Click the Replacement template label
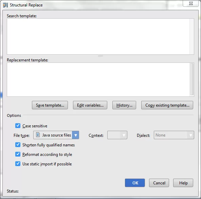Viewport: 201px width, 199px height. (28, 60)
